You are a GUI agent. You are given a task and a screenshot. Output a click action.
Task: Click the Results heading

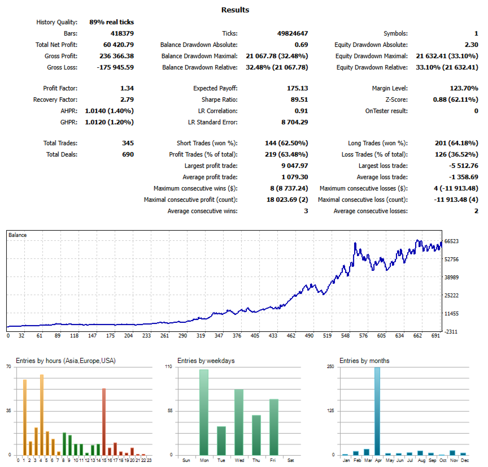236,10
